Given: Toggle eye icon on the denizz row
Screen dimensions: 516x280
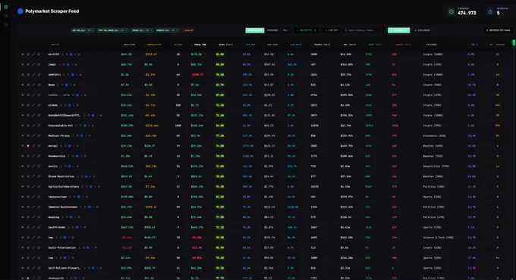Looking at the screenshot, I should (22, 166).
